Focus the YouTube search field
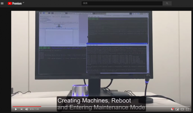 (x=122, y=3)
